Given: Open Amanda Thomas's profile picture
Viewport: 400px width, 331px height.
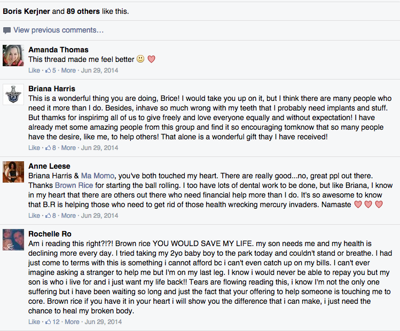Looking at the screenshot, I should click(x=13, y=55).
